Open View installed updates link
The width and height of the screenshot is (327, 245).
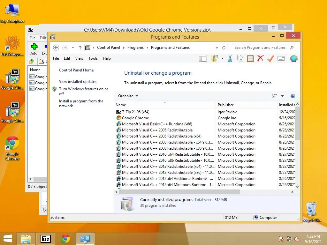(78, 82)
